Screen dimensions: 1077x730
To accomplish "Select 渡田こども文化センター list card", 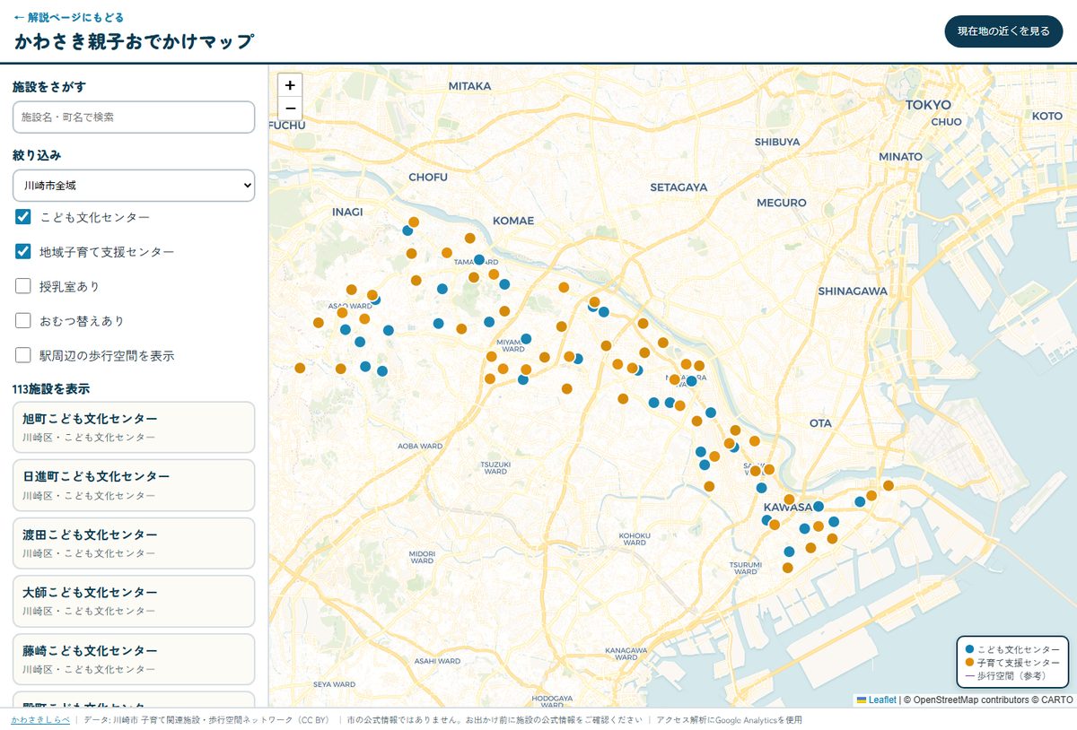I will pyautogui.click(x=134, y=543).
